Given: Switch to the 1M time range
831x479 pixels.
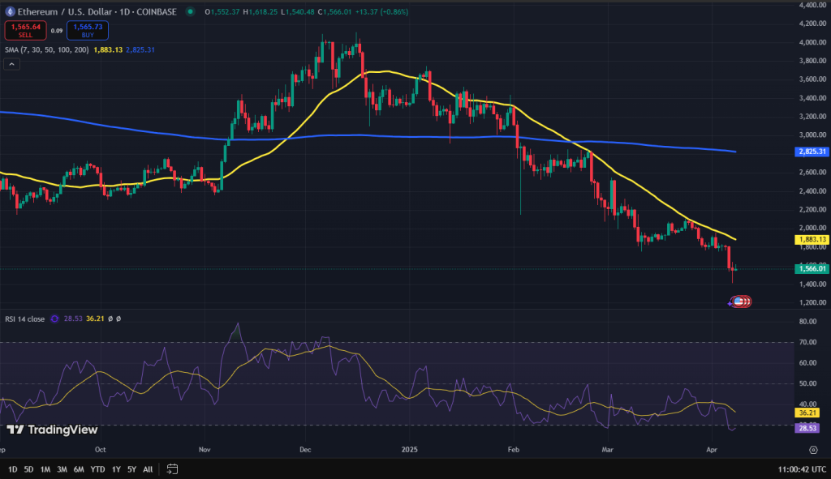Looking at the screenshot, I should [x=45, y=469].
